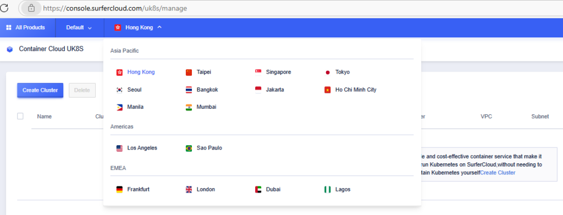Choose Ho Chi Minh City region

(x=356, y=90)
